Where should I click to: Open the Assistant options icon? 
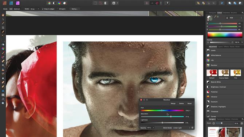(168, 3)
